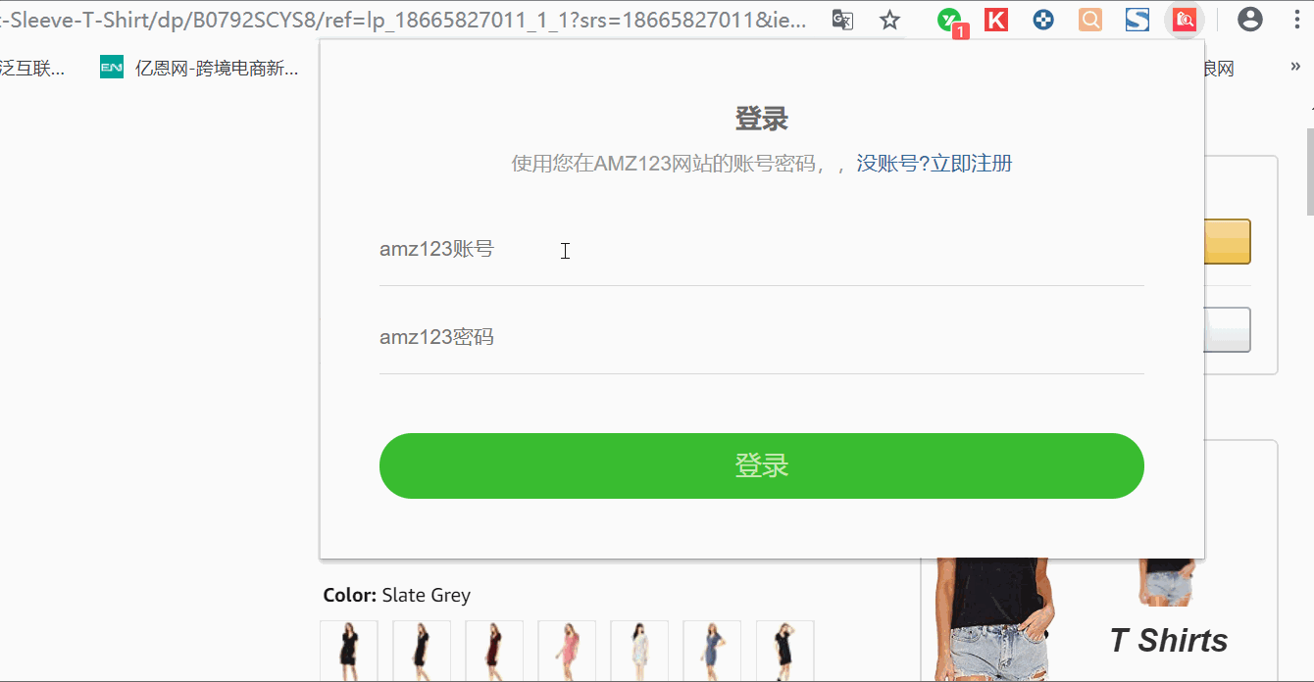Open the orange magnifier extension icon
The width and height of the screenshot is (1314, 682).
[1090, 20]
